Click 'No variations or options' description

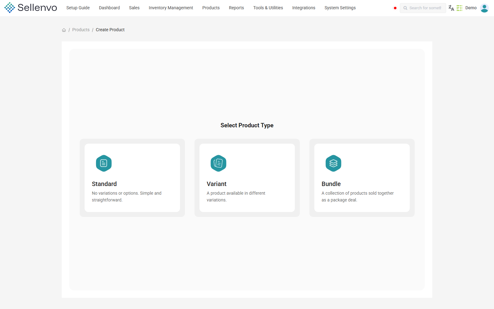coord(127,197)
